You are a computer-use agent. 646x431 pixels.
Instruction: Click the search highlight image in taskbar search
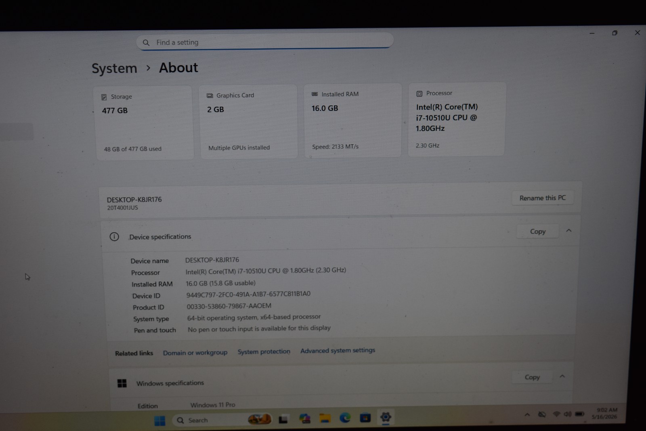click(x=259, y=419)
